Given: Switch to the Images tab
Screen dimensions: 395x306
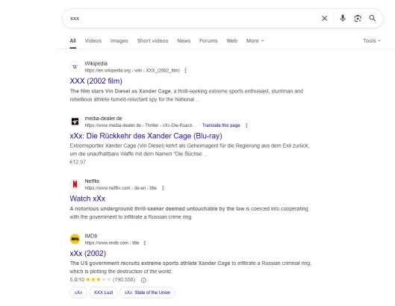Looking at the screenshot, I should coord(119,41).
